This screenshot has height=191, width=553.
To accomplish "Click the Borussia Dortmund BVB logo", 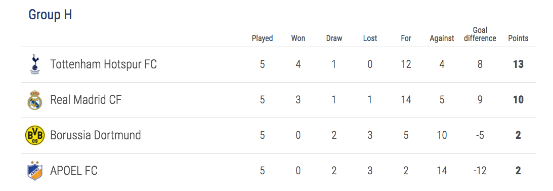I will pyautogui.click(x=35, y=135).
